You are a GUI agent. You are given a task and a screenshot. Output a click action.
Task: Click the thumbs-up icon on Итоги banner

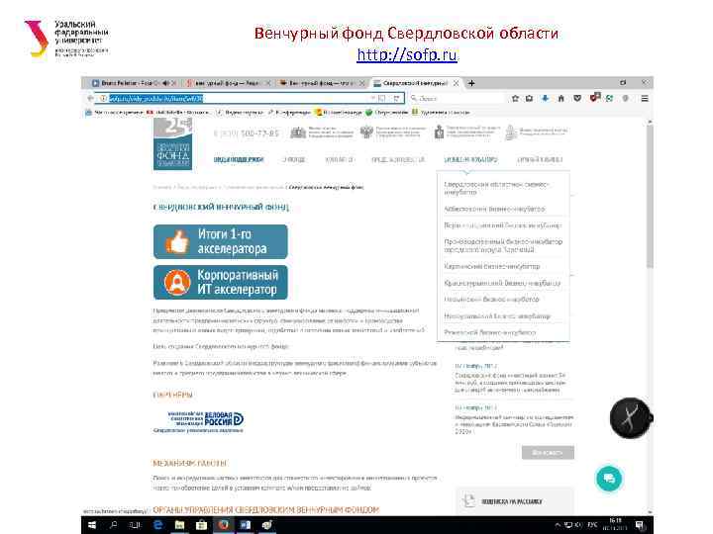point(177,241)
